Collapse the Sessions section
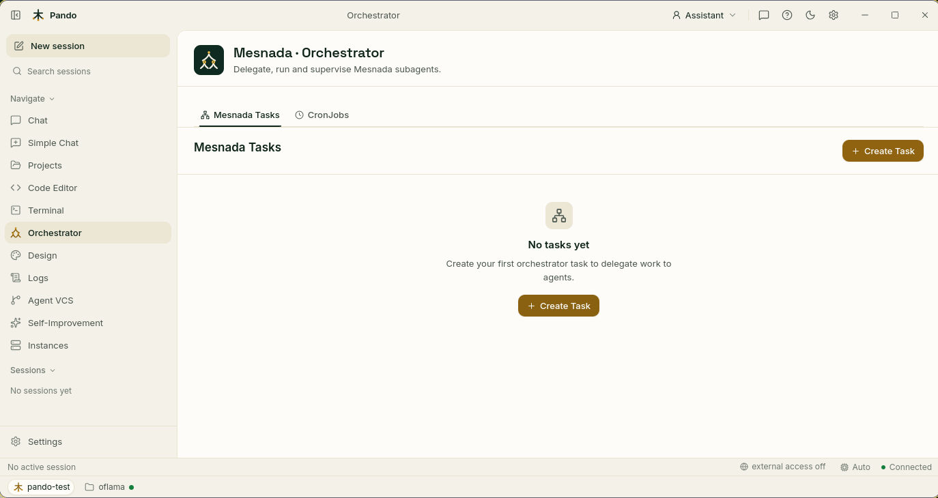938x498 pixels. 33,370
